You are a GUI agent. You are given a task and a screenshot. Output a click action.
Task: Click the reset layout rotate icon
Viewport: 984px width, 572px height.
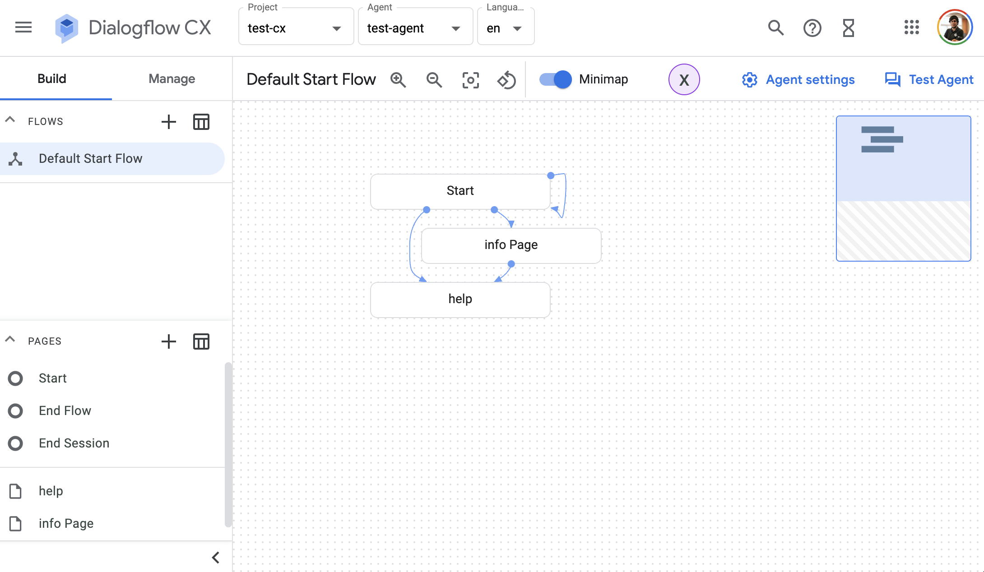coord(506,80)
